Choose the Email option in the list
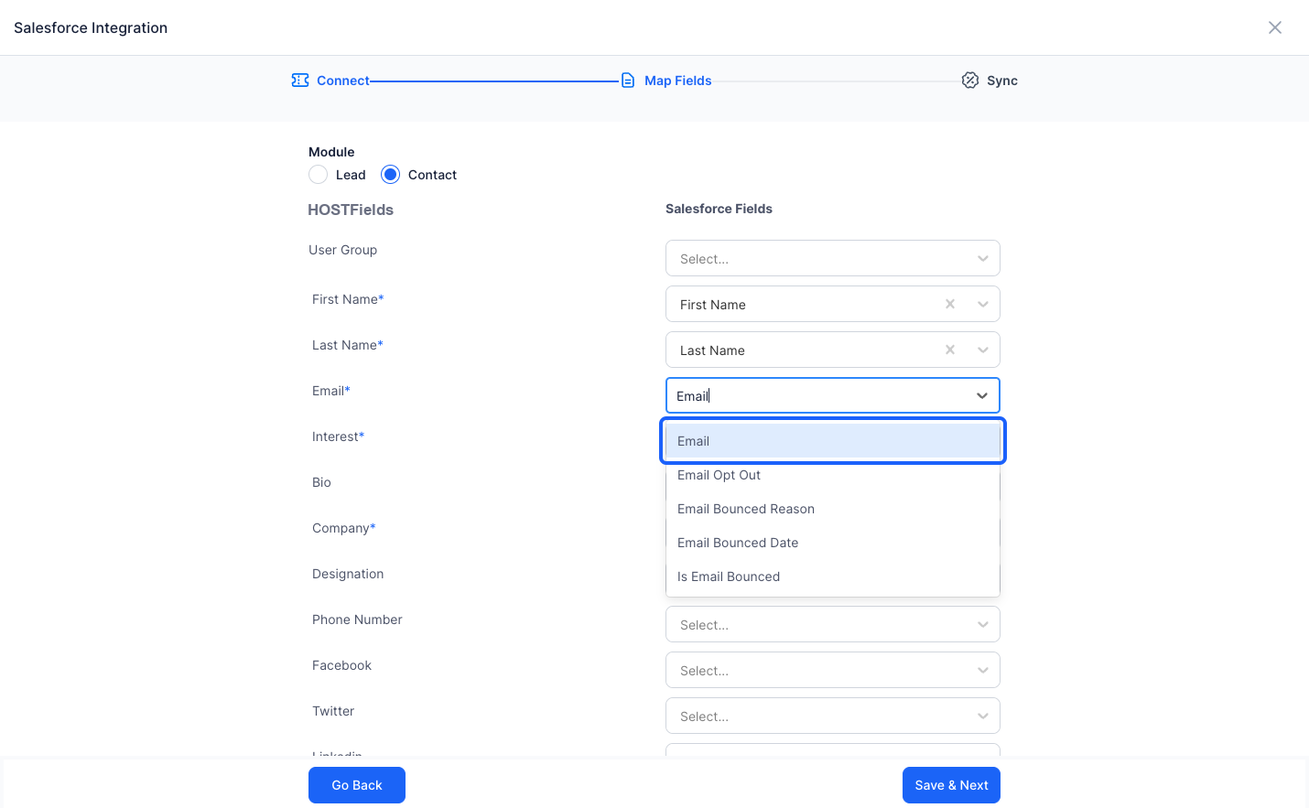 (833, 441)
